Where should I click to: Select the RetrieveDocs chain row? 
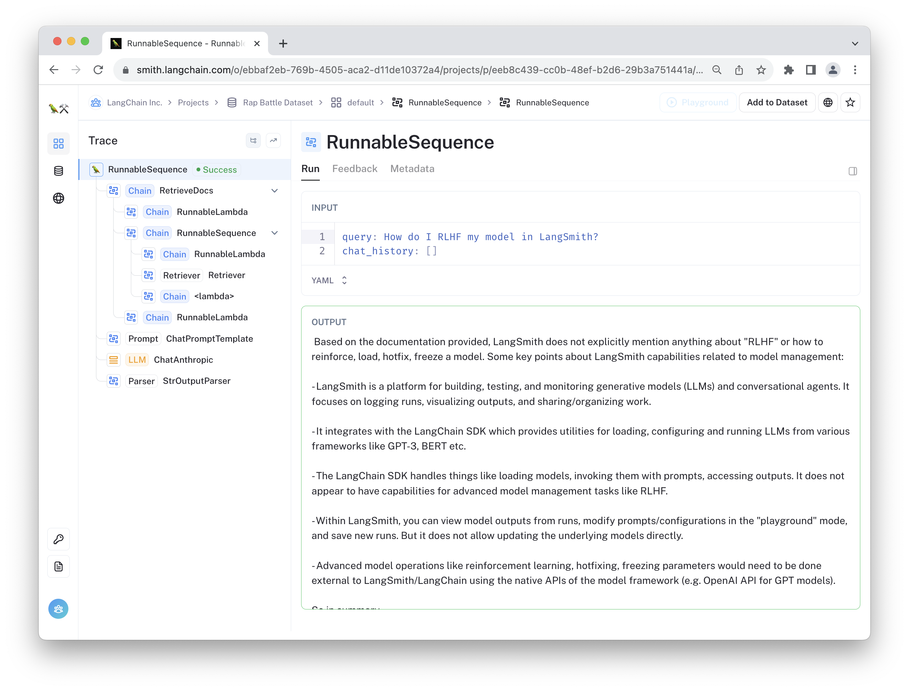click(185, 190)
